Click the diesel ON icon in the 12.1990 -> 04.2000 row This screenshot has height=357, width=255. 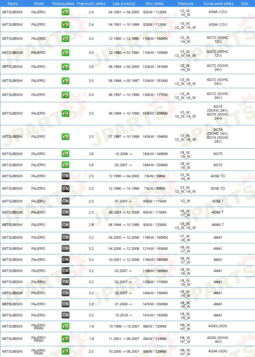(x=66, y=176)
